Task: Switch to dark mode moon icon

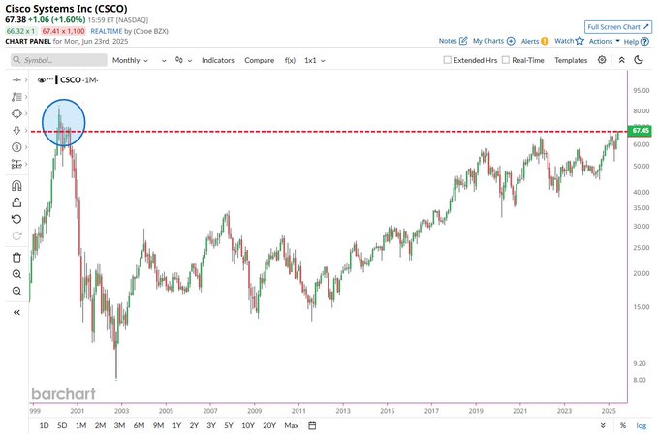Action: (x=639, y=60)
